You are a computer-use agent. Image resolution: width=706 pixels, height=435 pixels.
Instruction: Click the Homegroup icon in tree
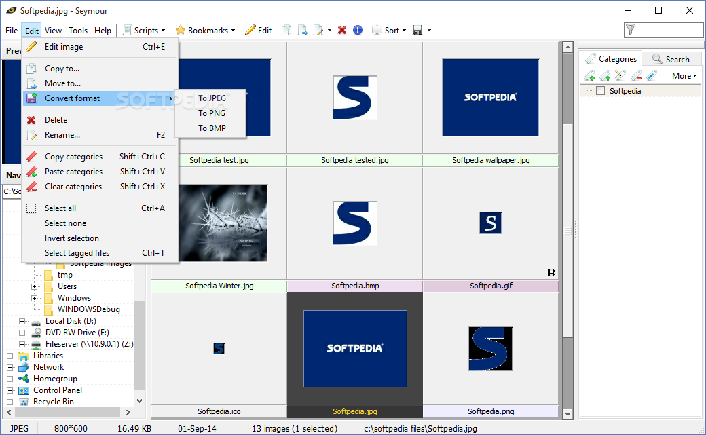click(24, 379)
